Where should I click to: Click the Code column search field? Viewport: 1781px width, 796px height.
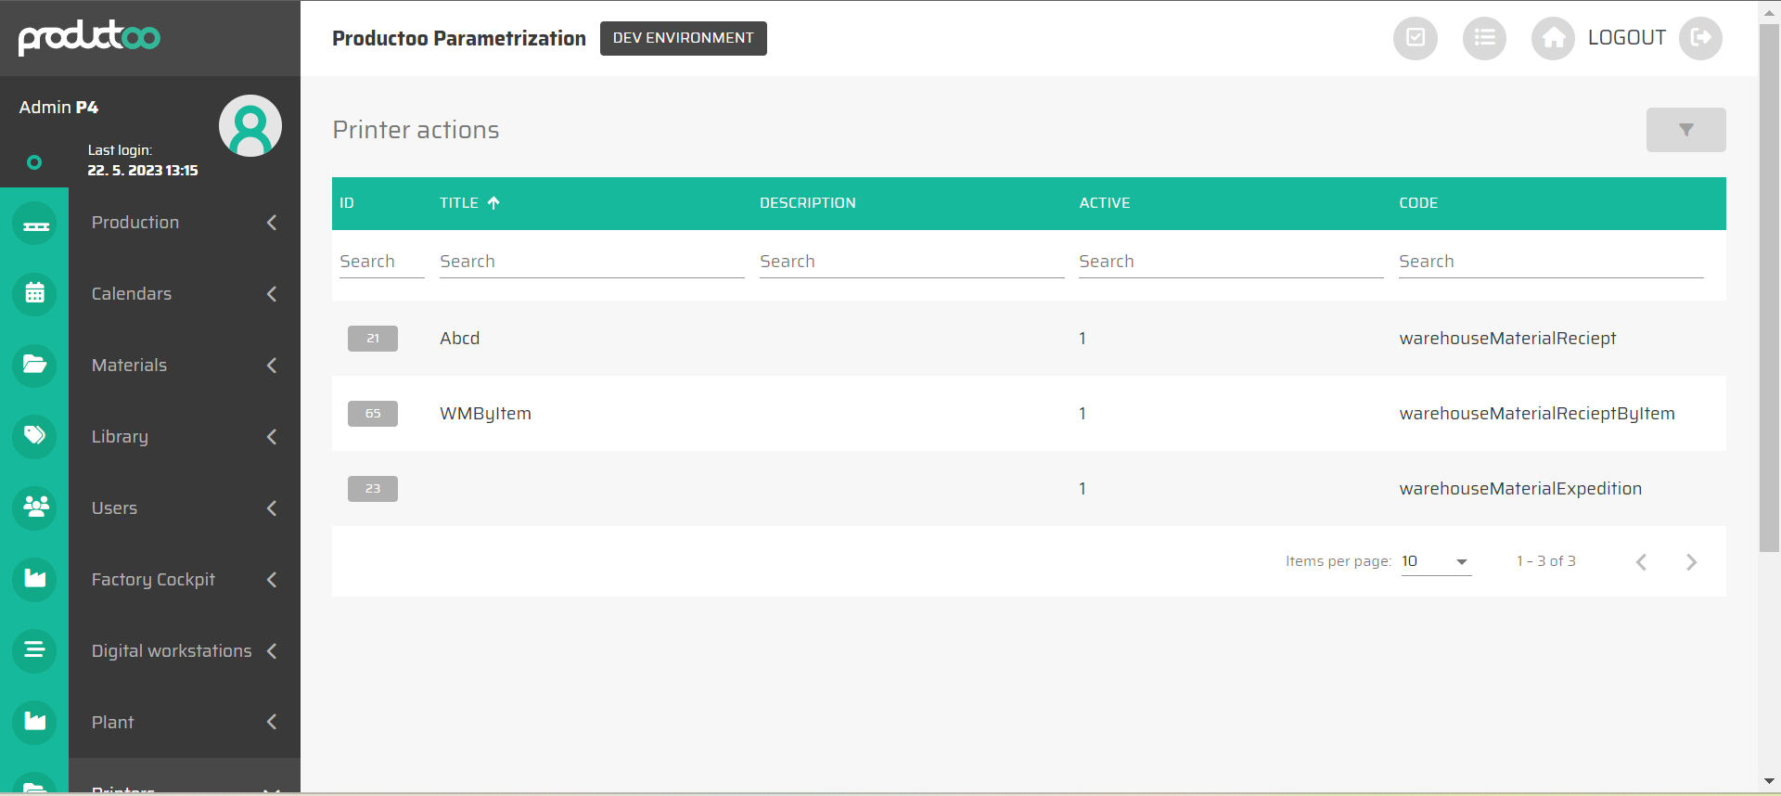(1550, 262)
